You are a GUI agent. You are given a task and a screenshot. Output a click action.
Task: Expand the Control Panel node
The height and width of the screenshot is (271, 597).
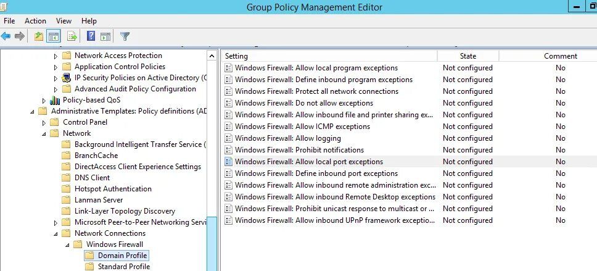click(44, 122)
